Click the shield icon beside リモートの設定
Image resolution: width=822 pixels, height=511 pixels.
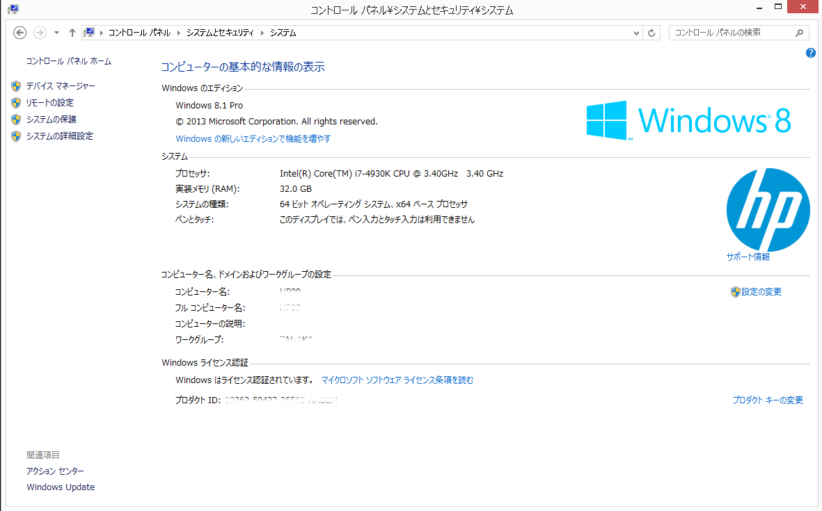click(16, 103)
